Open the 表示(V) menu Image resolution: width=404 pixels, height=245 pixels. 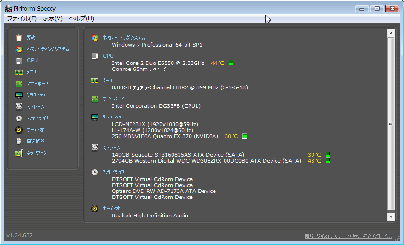53,18
